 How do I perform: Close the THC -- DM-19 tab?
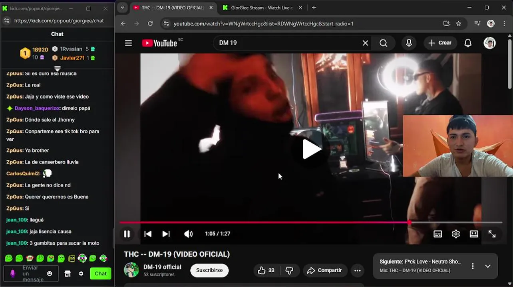tap(211, 8)
